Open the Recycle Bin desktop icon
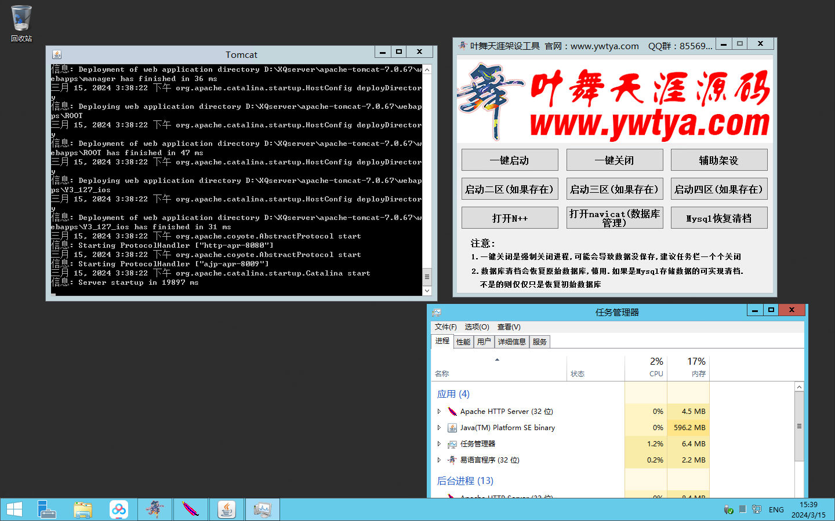 [x=21, y=23]
